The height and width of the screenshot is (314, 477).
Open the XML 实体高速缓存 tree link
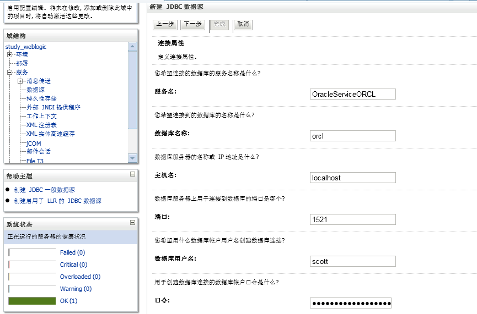pyautogui.click(x=51, y=134)
